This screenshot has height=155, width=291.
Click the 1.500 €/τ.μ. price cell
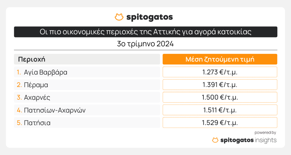click(x=220, y=97)
